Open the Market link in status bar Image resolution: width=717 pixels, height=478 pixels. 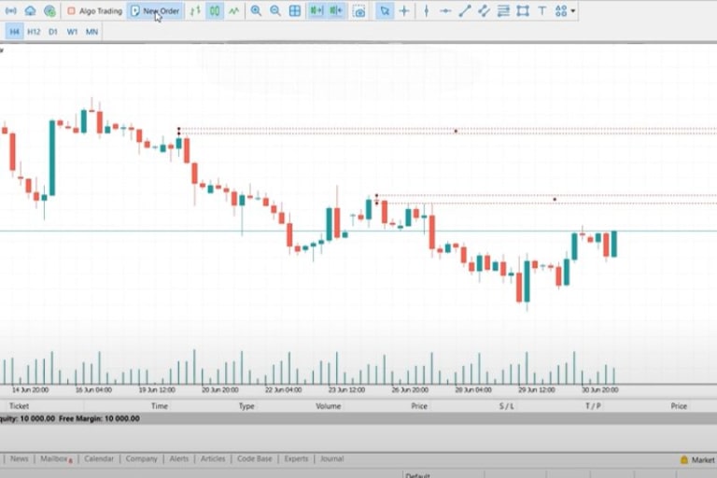(x=702, y=459)
